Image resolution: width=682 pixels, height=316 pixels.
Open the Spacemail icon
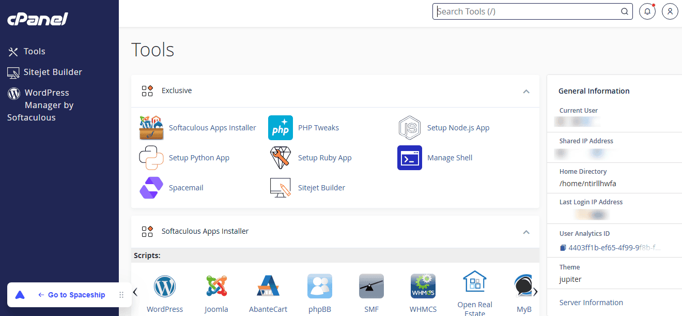[151, 188]
